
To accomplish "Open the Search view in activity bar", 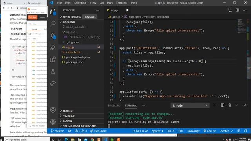I will 53,23.
